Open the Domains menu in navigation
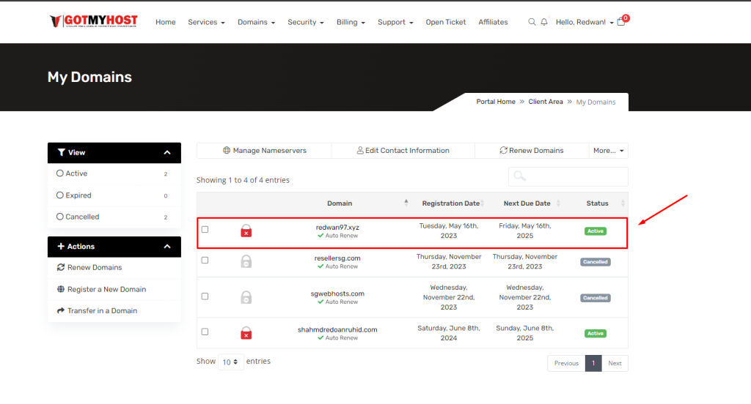751x404 pixels. point(256,22)
